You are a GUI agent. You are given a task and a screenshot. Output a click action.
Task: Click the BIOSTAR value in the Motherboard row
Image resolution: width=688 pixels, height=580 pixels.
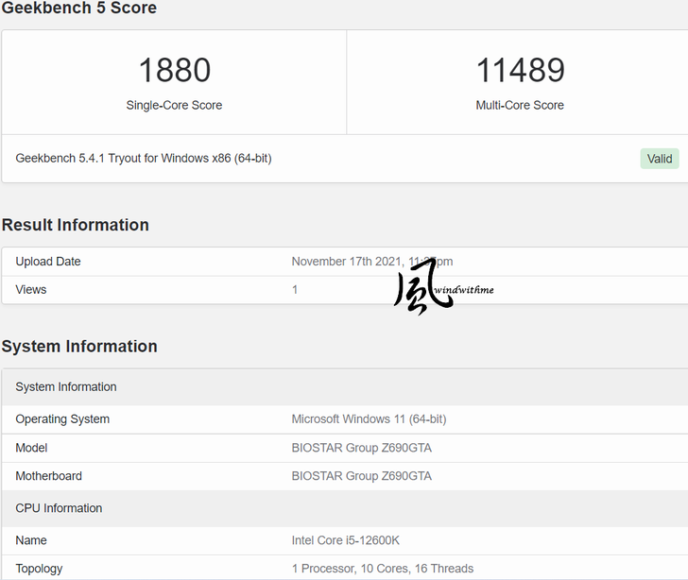(361, 476)
